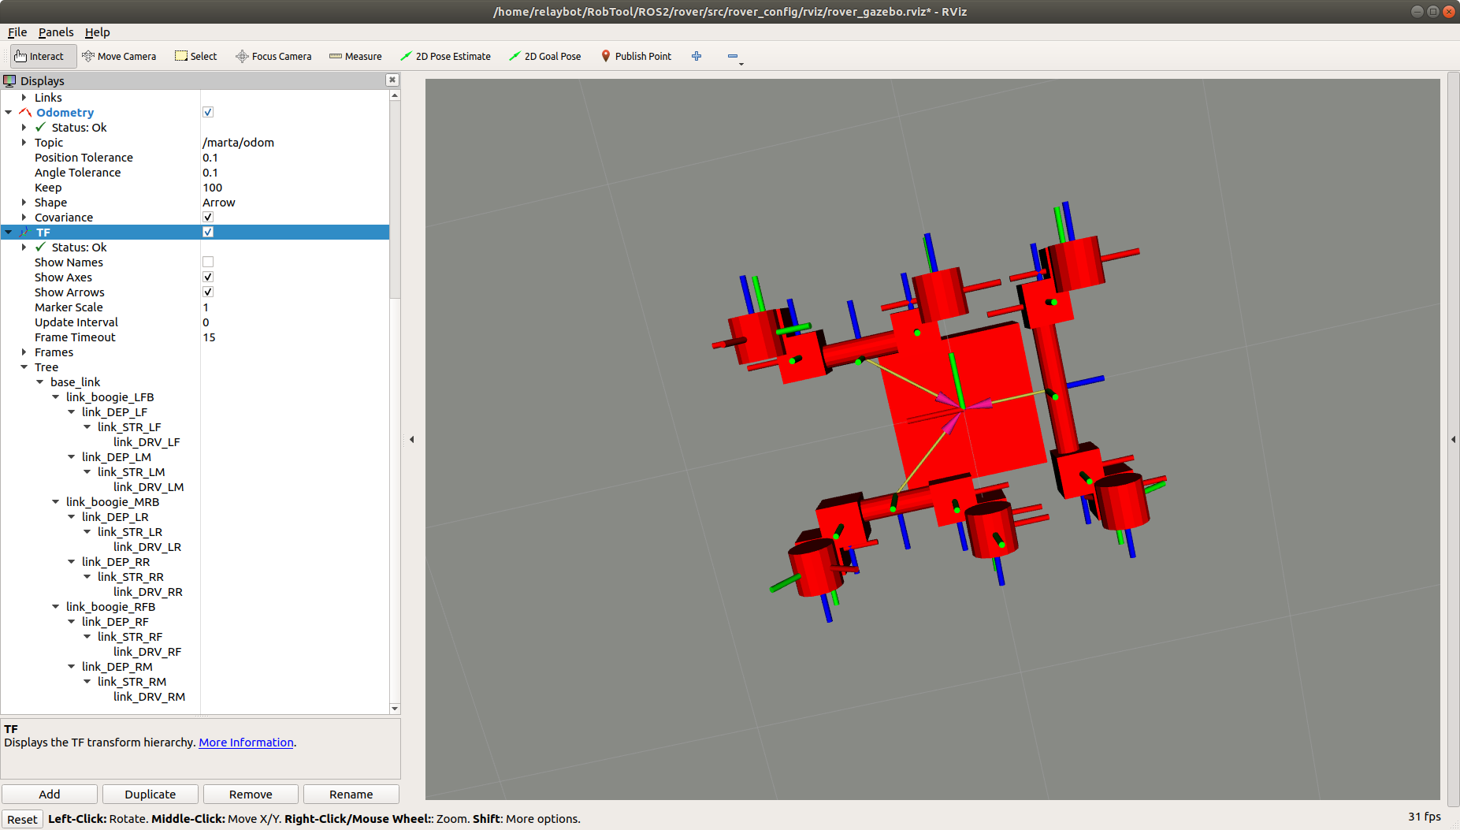The width and height of the screenshot is (1460, 830).
Task: Select link_STR_LM in the tree
Action: coord(131,472)
